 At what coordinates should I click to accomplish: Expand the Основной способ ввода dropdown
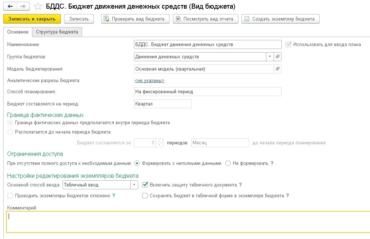click(x=134, y=185)
